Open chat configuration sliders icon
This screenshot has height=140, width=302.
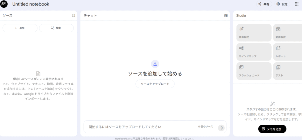[x=226, y=16]
